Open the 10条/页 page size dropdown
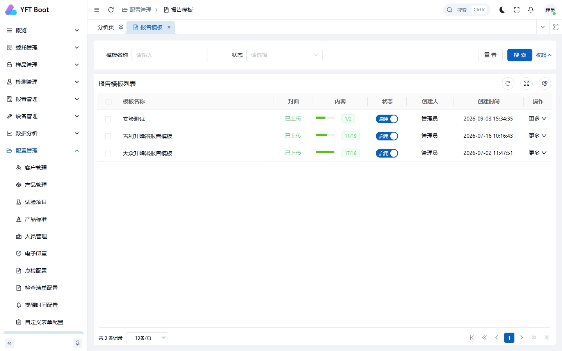Viewport: 562px width, 351px height. pyautogui.click(x=147, y=338)
